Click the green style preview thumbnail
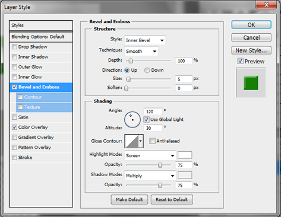This screenshot has height=217, width=281. click(251, 83)
